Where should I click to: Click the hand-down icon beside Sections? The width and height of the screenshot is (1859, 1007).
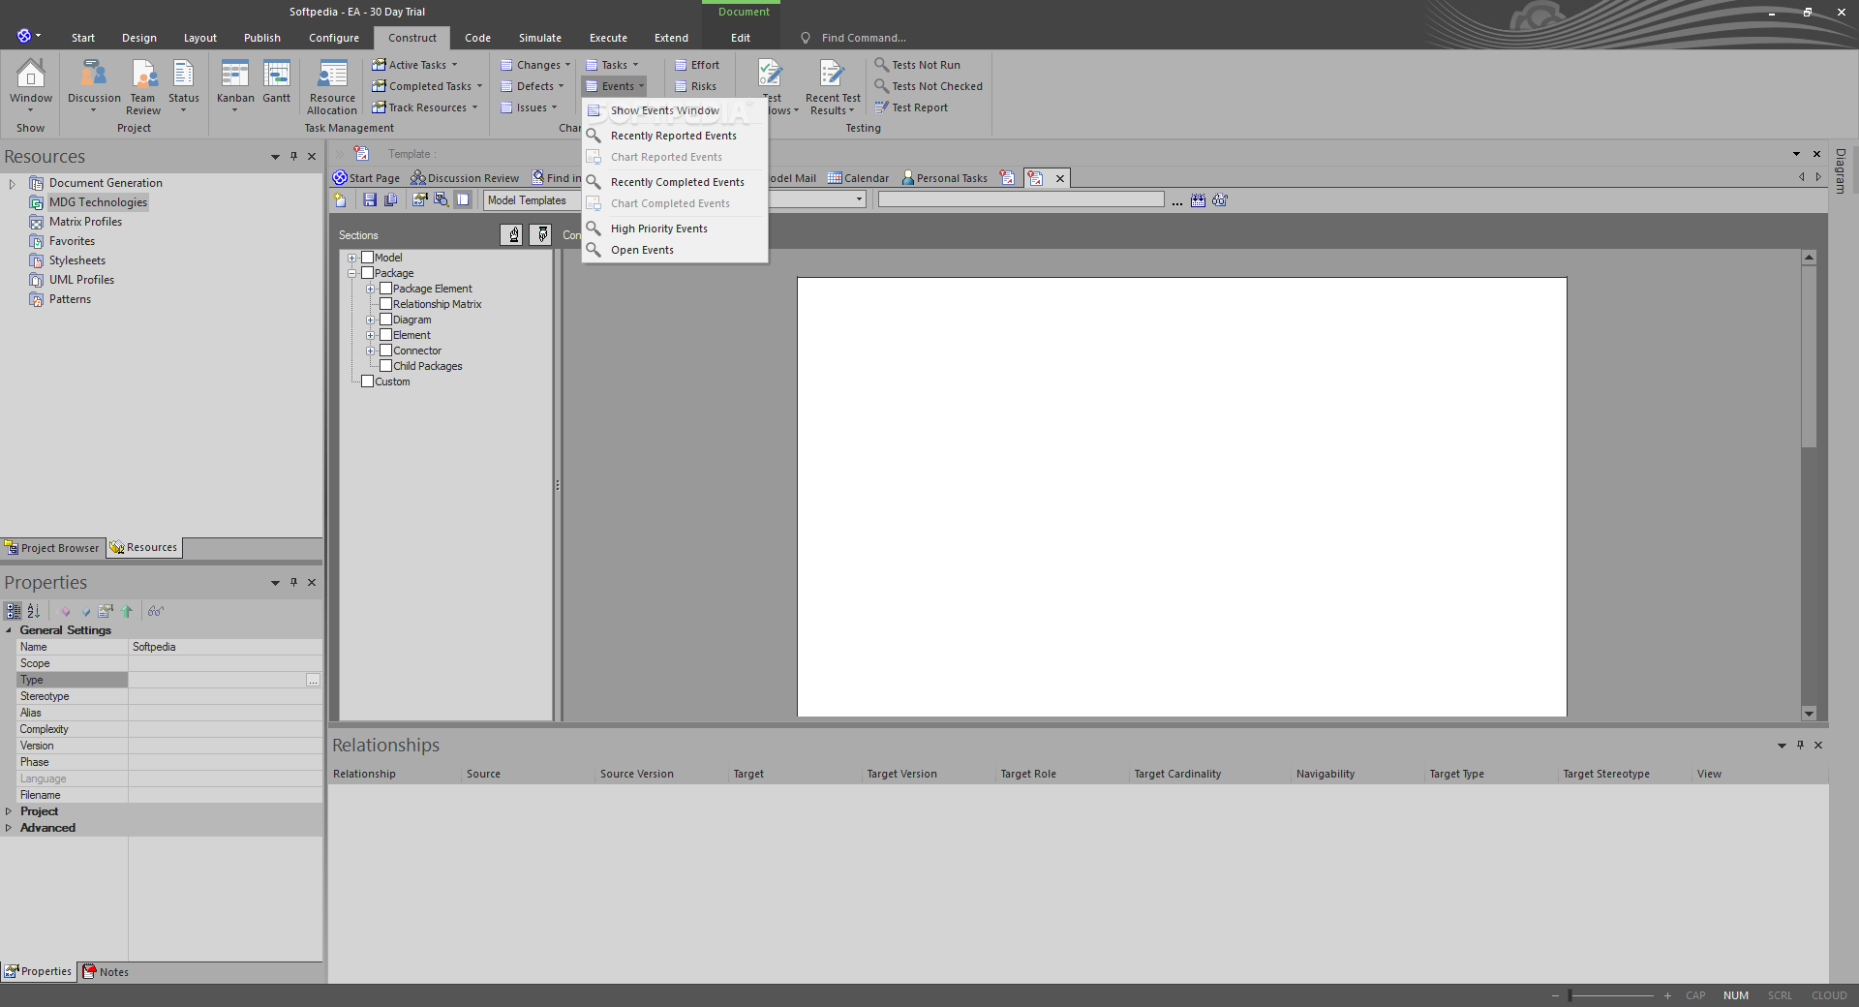tap(541, 234)
